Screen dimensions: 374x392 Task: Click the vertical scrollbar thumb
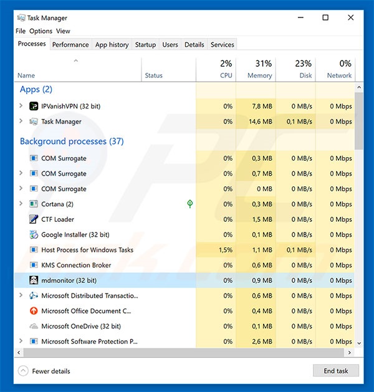(359, 121)
